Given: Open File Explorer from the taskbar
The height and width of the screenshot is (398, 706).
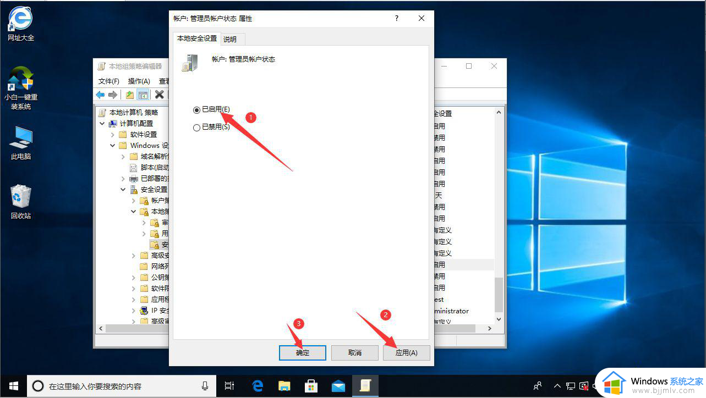Looking at the screenshot, I should 284,386.
